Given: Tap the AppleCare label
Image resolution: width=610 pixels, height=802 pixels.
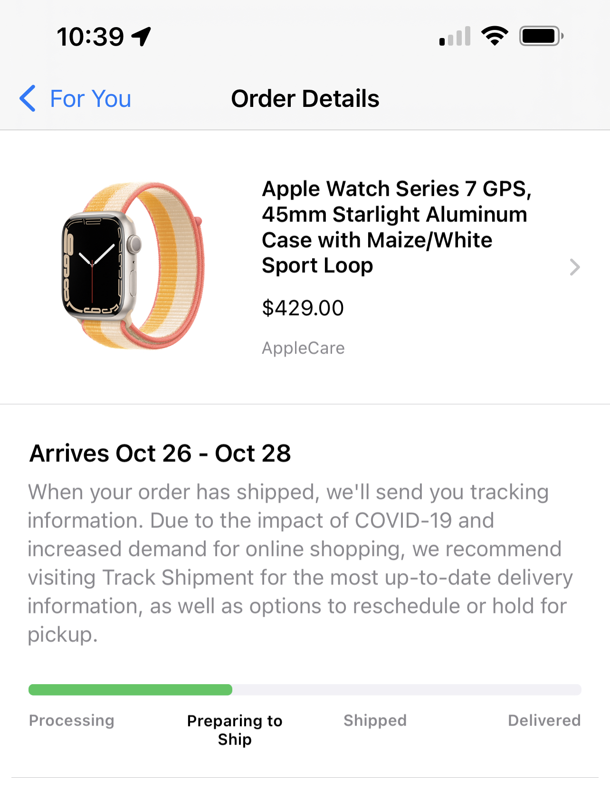Looking at the screenshot, I should 303,348.
